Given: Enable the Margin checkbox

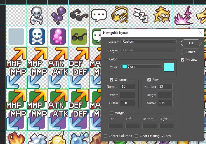Looking at the screenshot, I should click(111, 113).
